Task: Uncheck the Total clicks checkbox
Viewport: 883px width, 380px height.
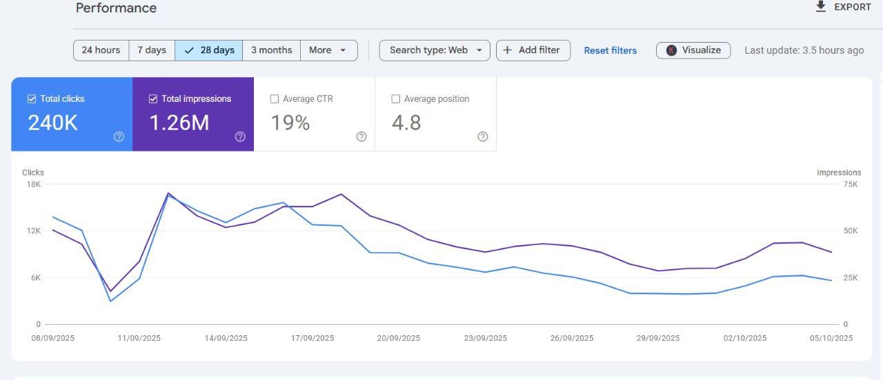Action: coord(32,98)
